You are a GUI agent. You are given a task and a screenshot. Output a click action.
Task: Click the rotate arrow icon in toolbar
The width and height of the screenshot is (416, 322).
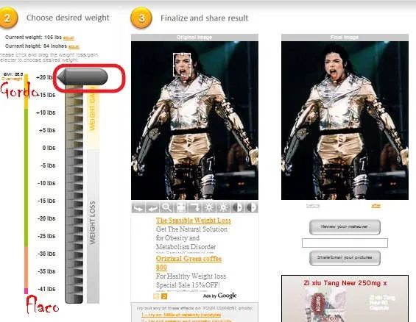tap(195, 207)
